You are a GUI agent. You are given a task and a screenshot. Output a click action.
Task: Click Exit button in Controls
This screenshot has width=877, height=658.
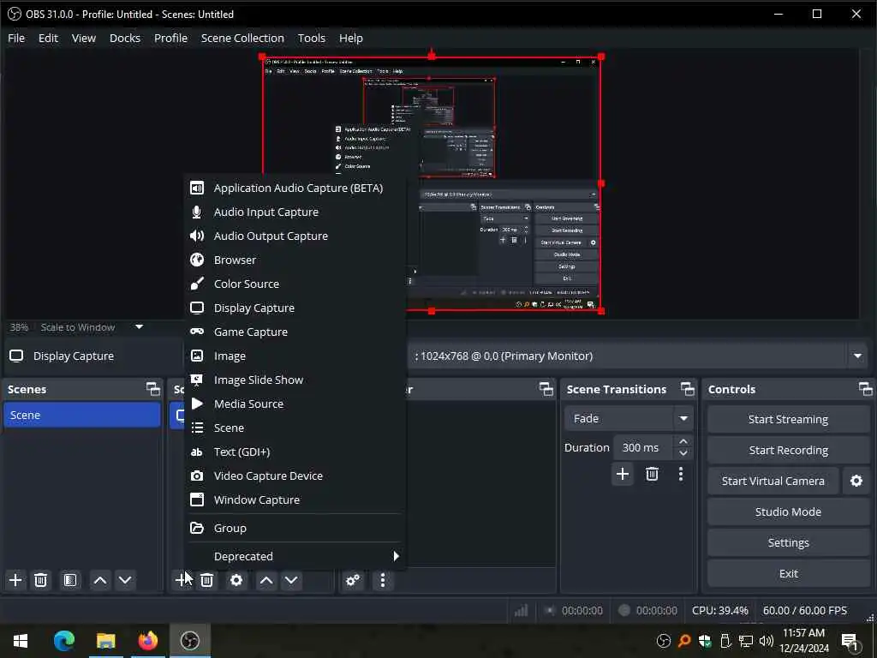pyautogui.click(x=788, y=573)
